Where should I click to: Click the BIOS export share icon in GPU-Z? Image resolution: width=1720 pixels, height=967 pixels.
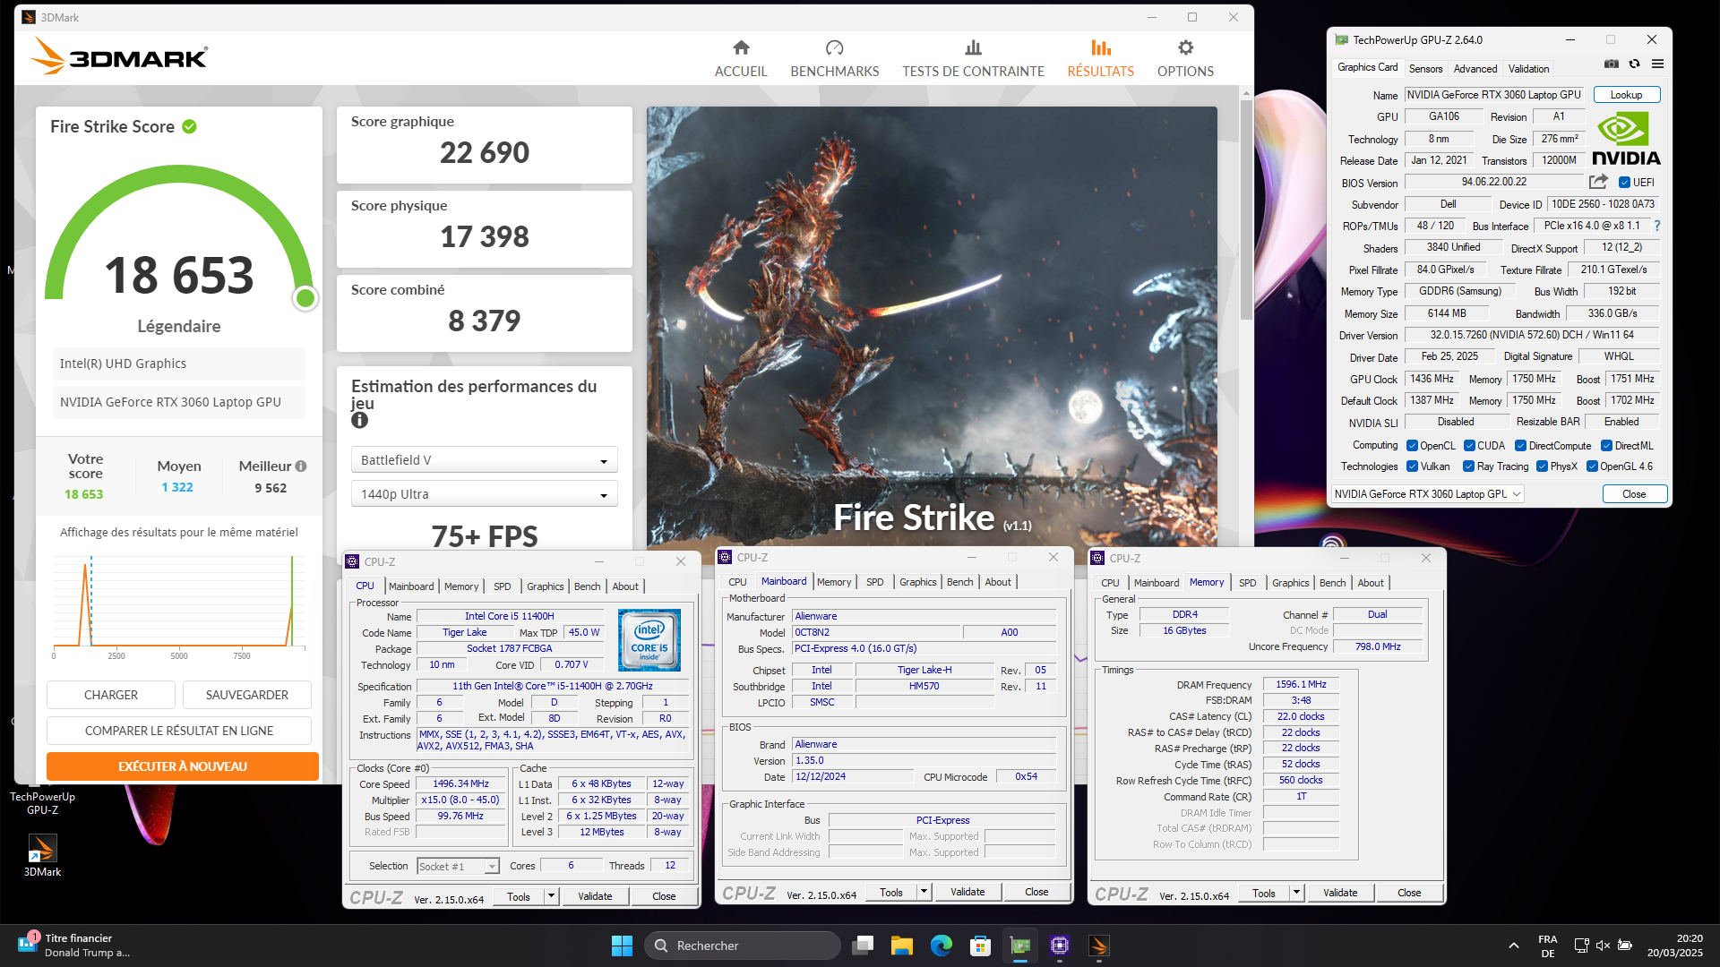point(1598,182)
